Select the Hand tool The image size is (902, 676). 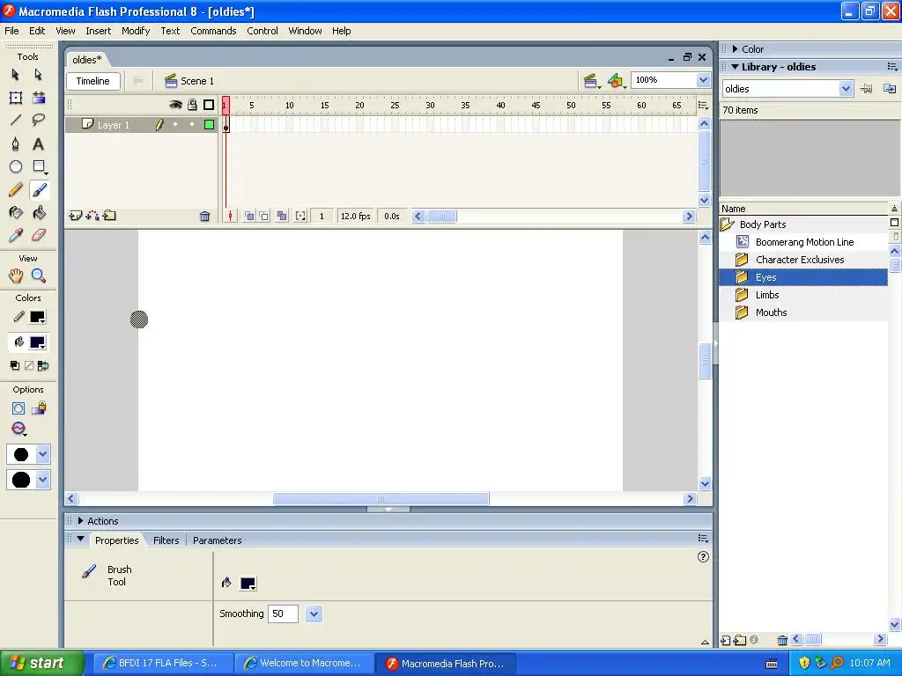(16, 276)
